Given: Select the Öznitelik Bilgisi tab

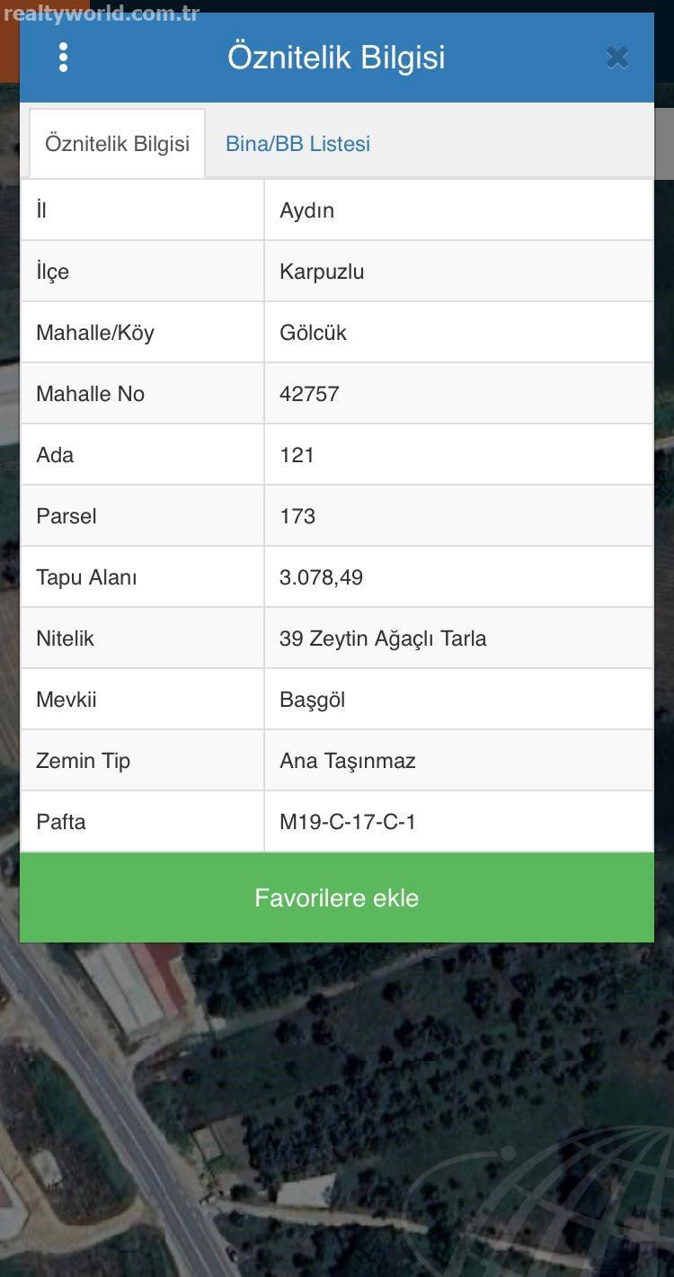Looking at the screenshot, I should [x=117, y=144].
